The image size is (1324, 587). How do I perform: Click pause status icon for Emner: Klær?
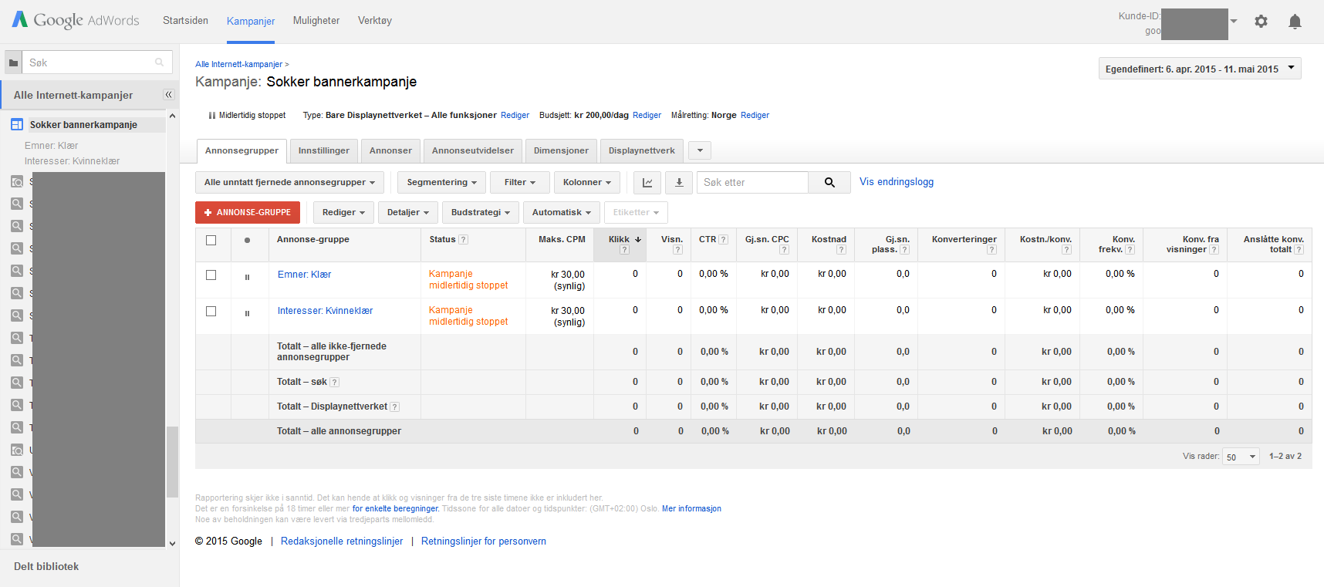pos(247,277)
